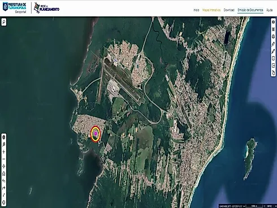Open the Mapas Interativos menu item
277x208 pixels.
point(211,10)
